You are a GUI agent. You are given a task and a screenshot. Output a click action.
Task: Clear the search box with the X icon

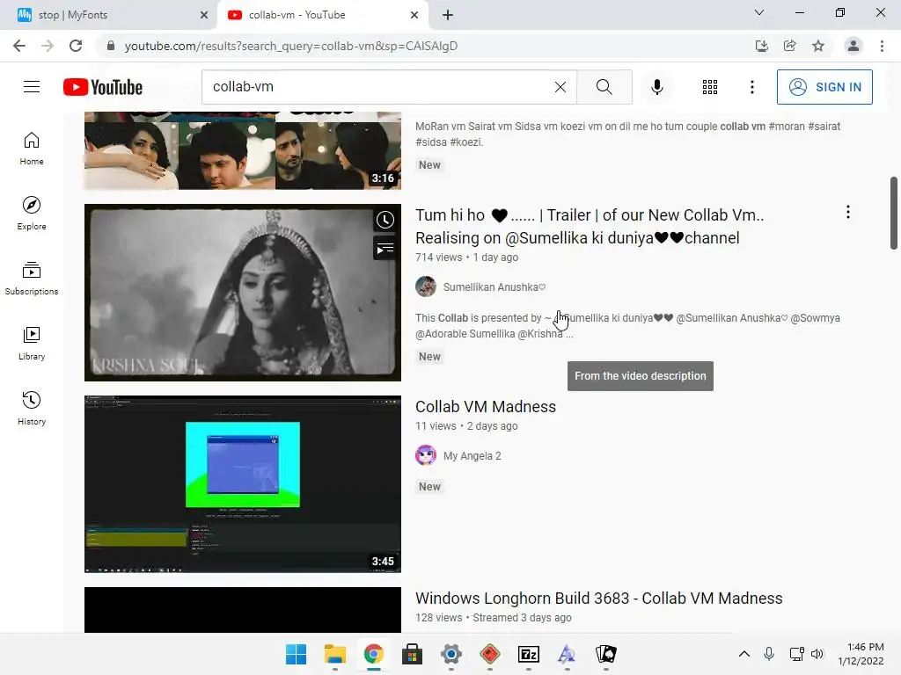[x=560, y=87]
